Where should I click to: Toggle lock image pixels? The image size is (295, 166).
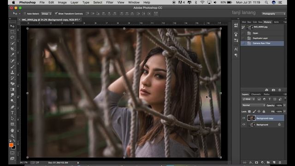click(254, 112)
